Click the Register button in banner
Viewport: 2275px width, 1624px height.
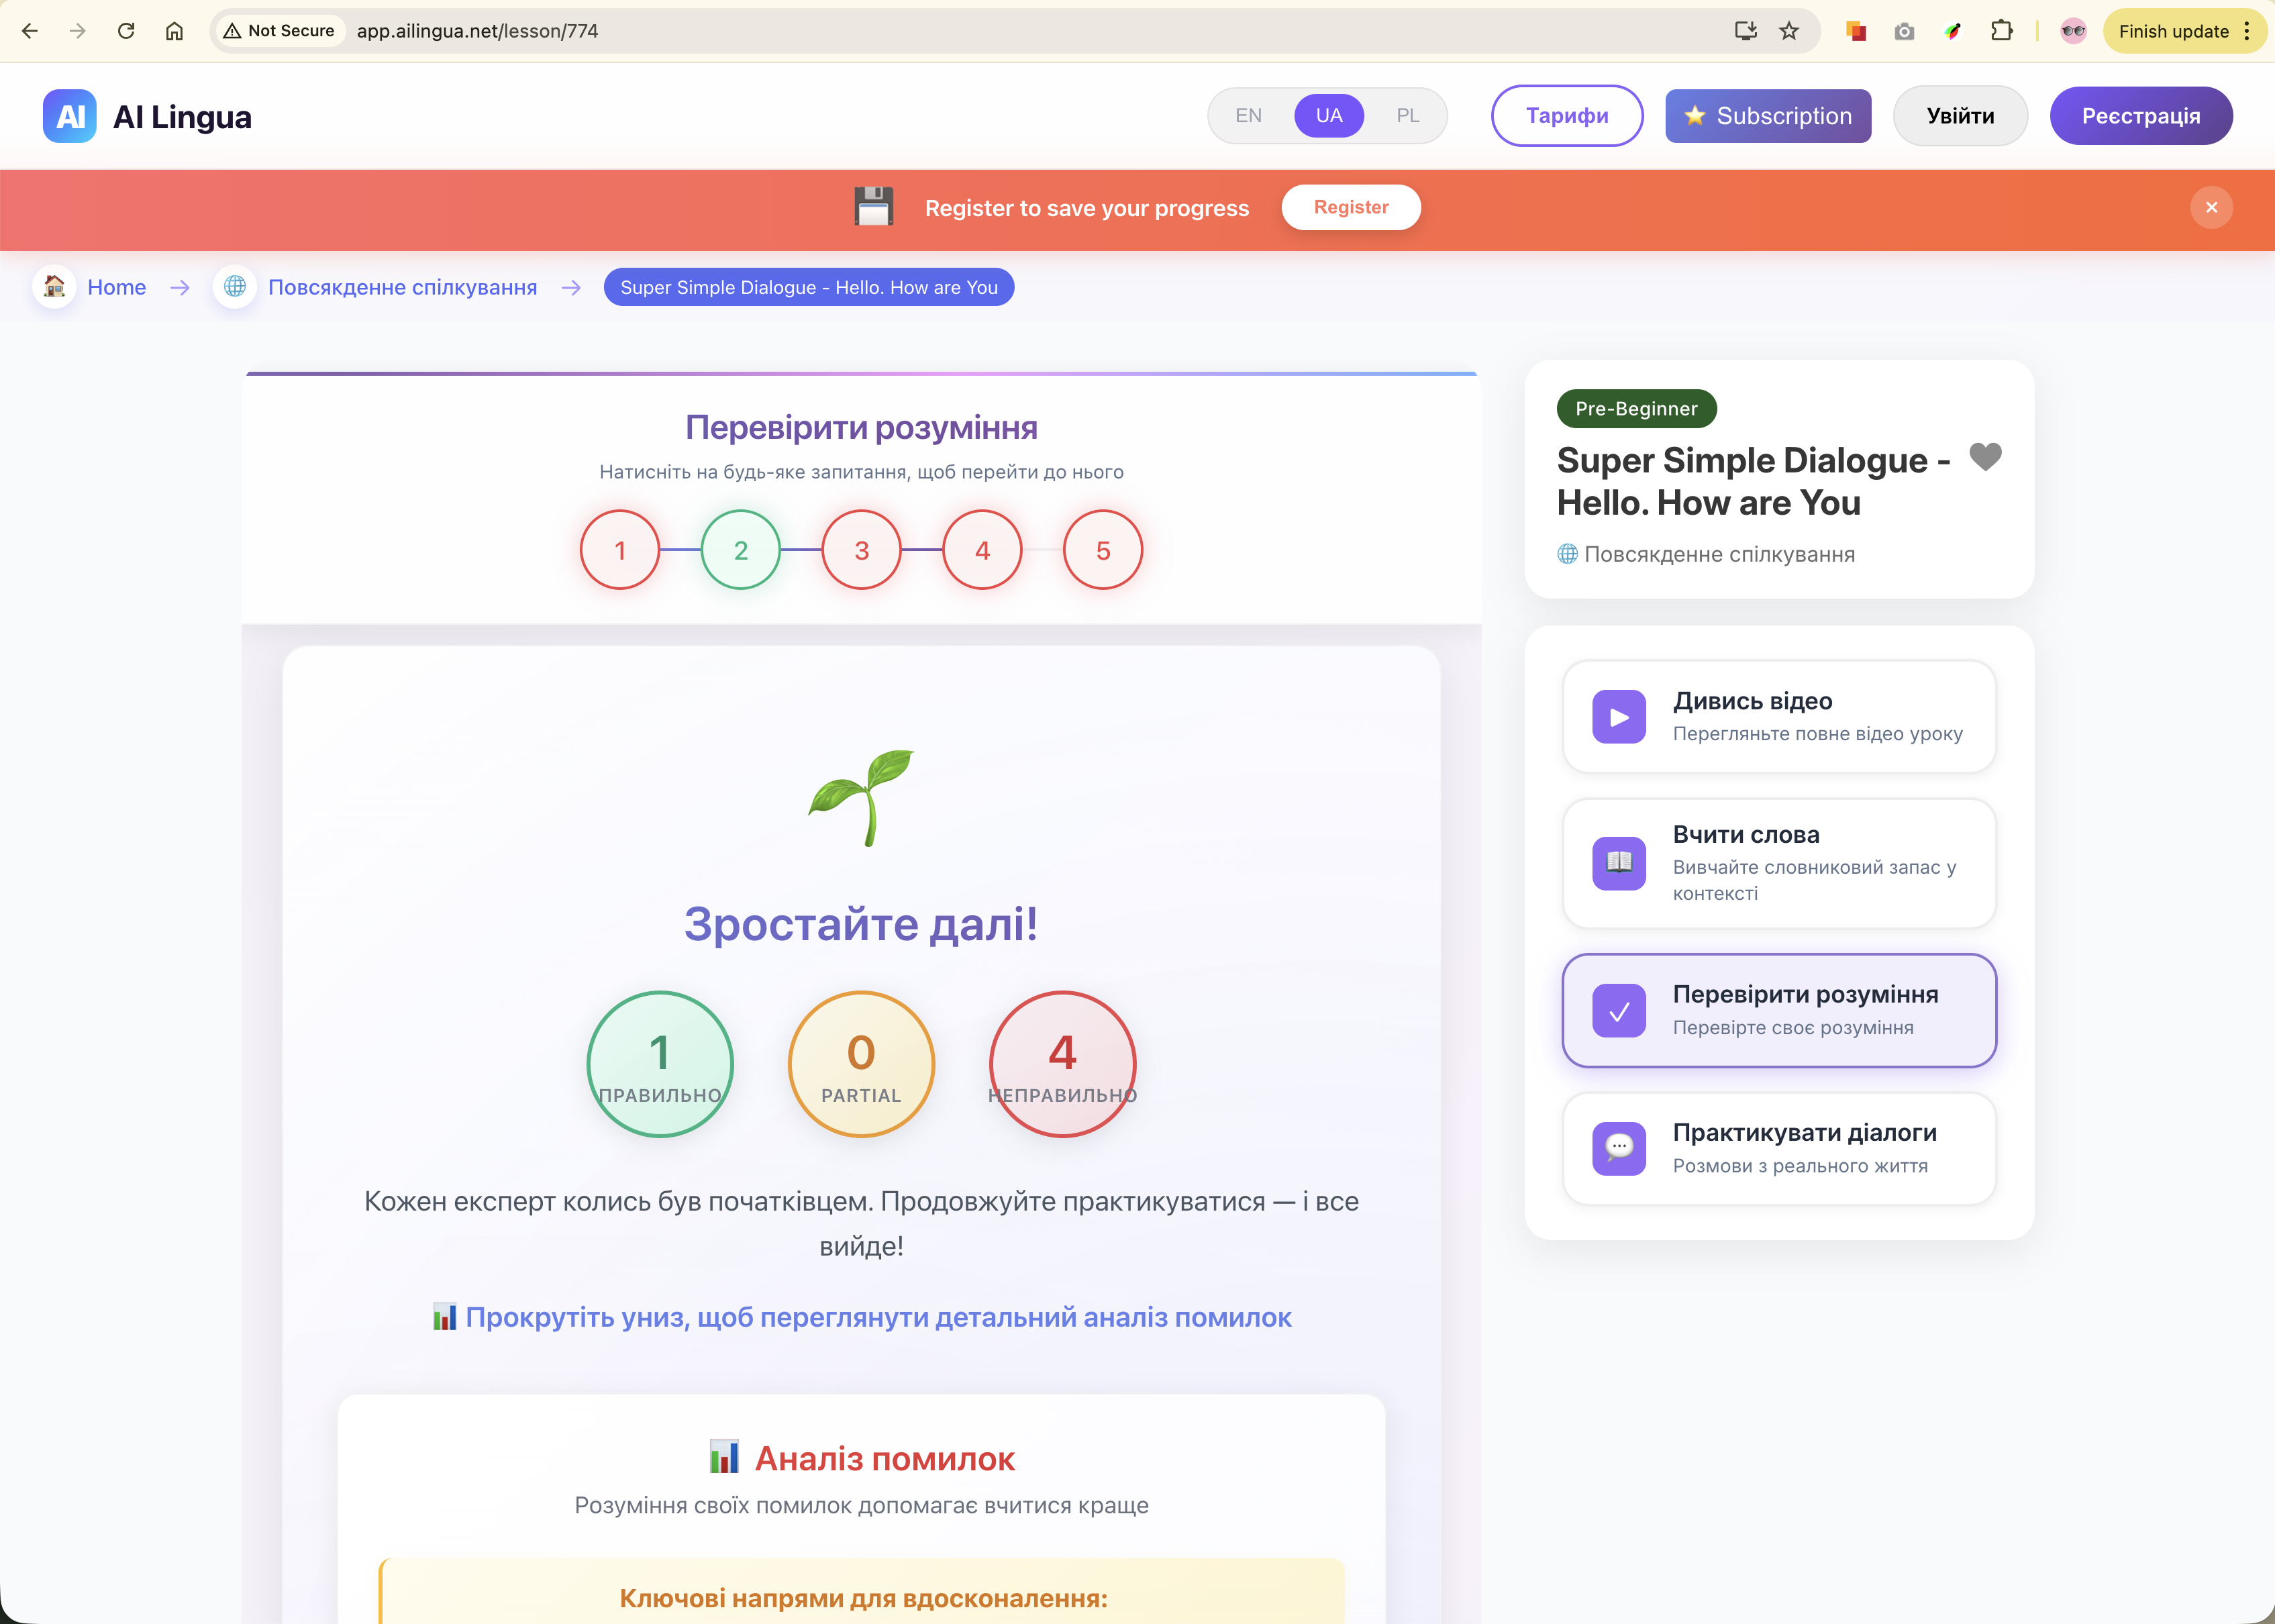(x=1350, y=207)
